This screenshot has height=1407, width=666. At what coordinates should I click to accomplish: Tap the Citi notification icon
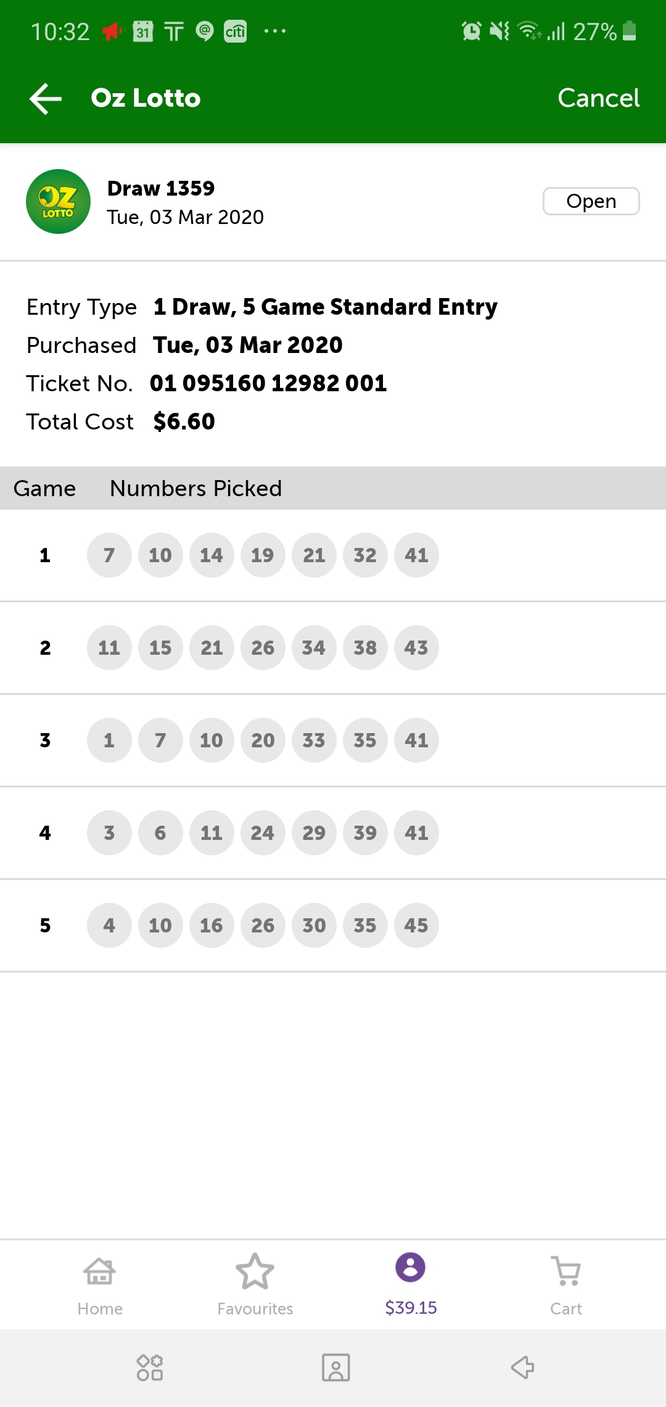[x=235, y=31]
